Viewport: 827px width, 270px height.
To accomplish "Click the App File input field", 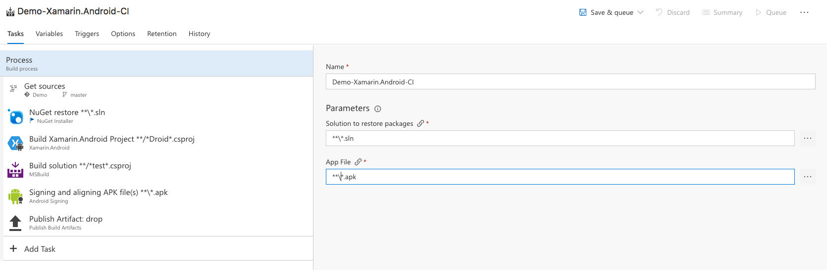I will (x=560, y=177).
